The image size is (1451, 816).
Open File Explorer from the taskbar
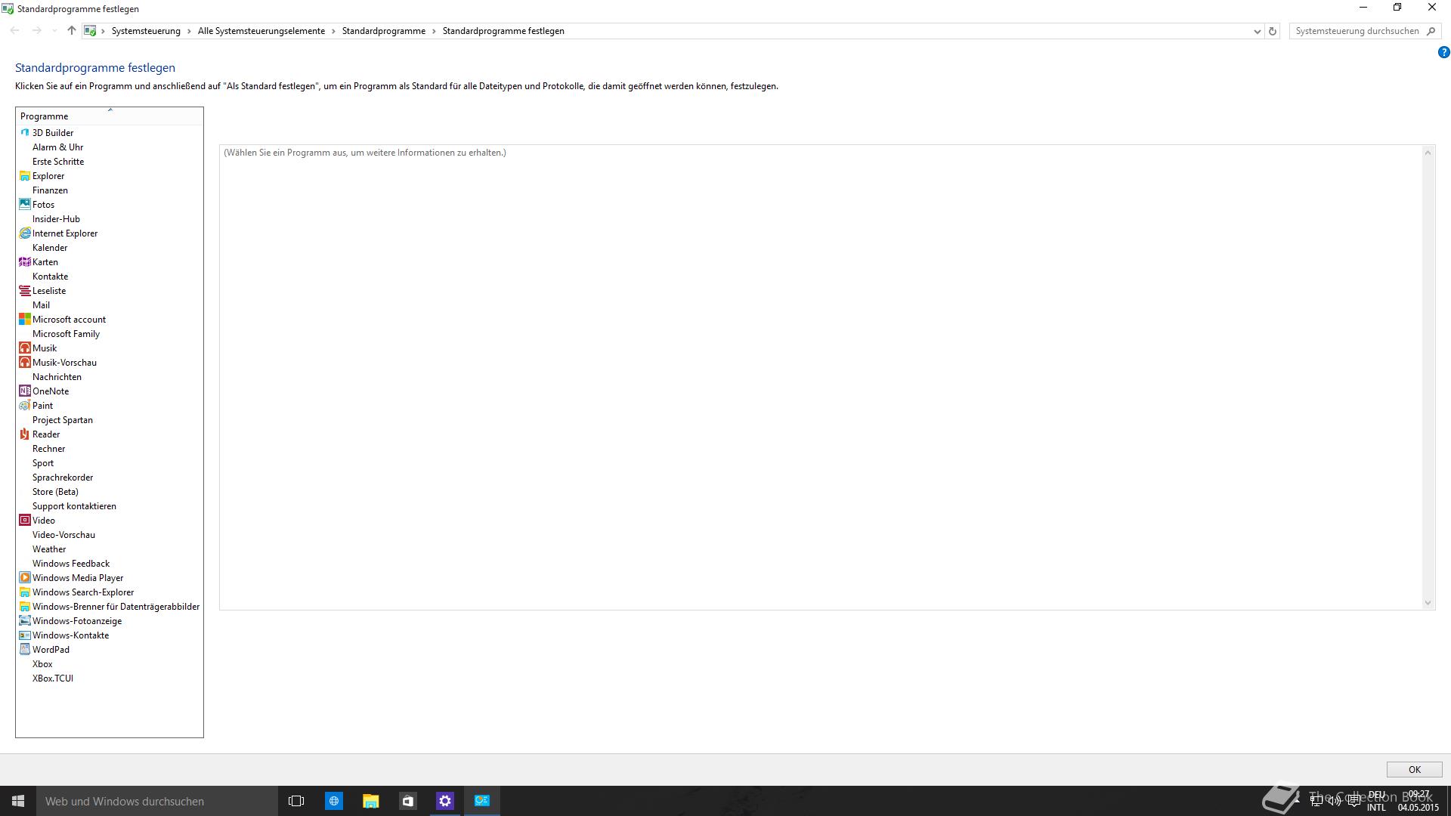tap(370, 801)
